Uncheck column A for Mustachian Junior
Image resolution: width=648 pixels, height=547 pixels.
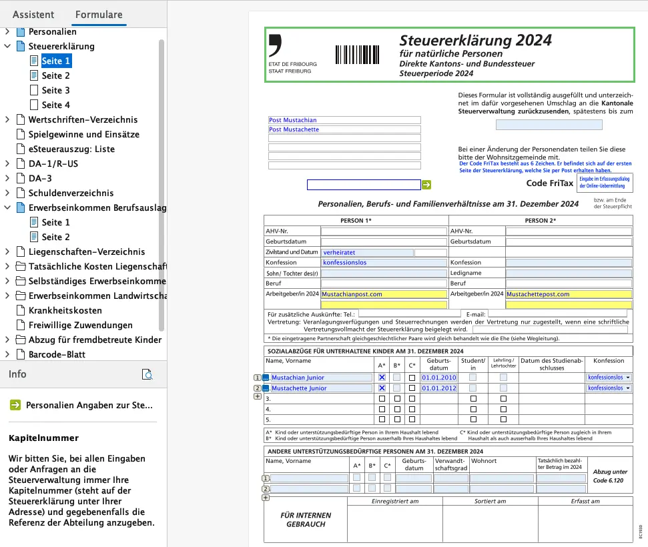click(x=382, y=378)
